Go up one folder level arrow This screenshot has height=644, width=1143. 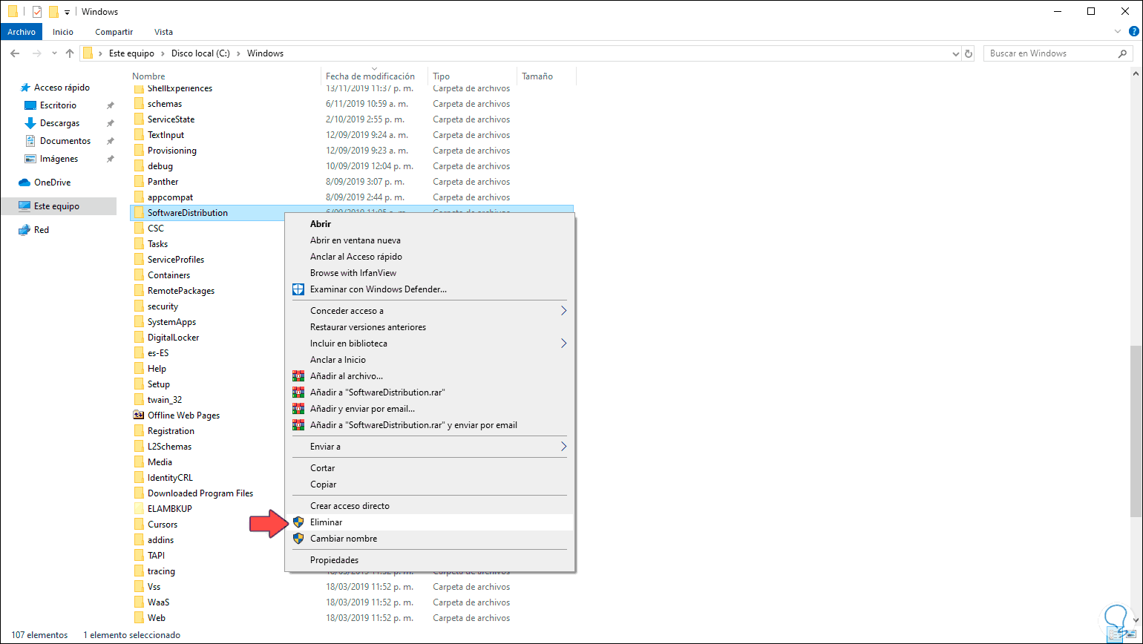[x=70, y=53]
